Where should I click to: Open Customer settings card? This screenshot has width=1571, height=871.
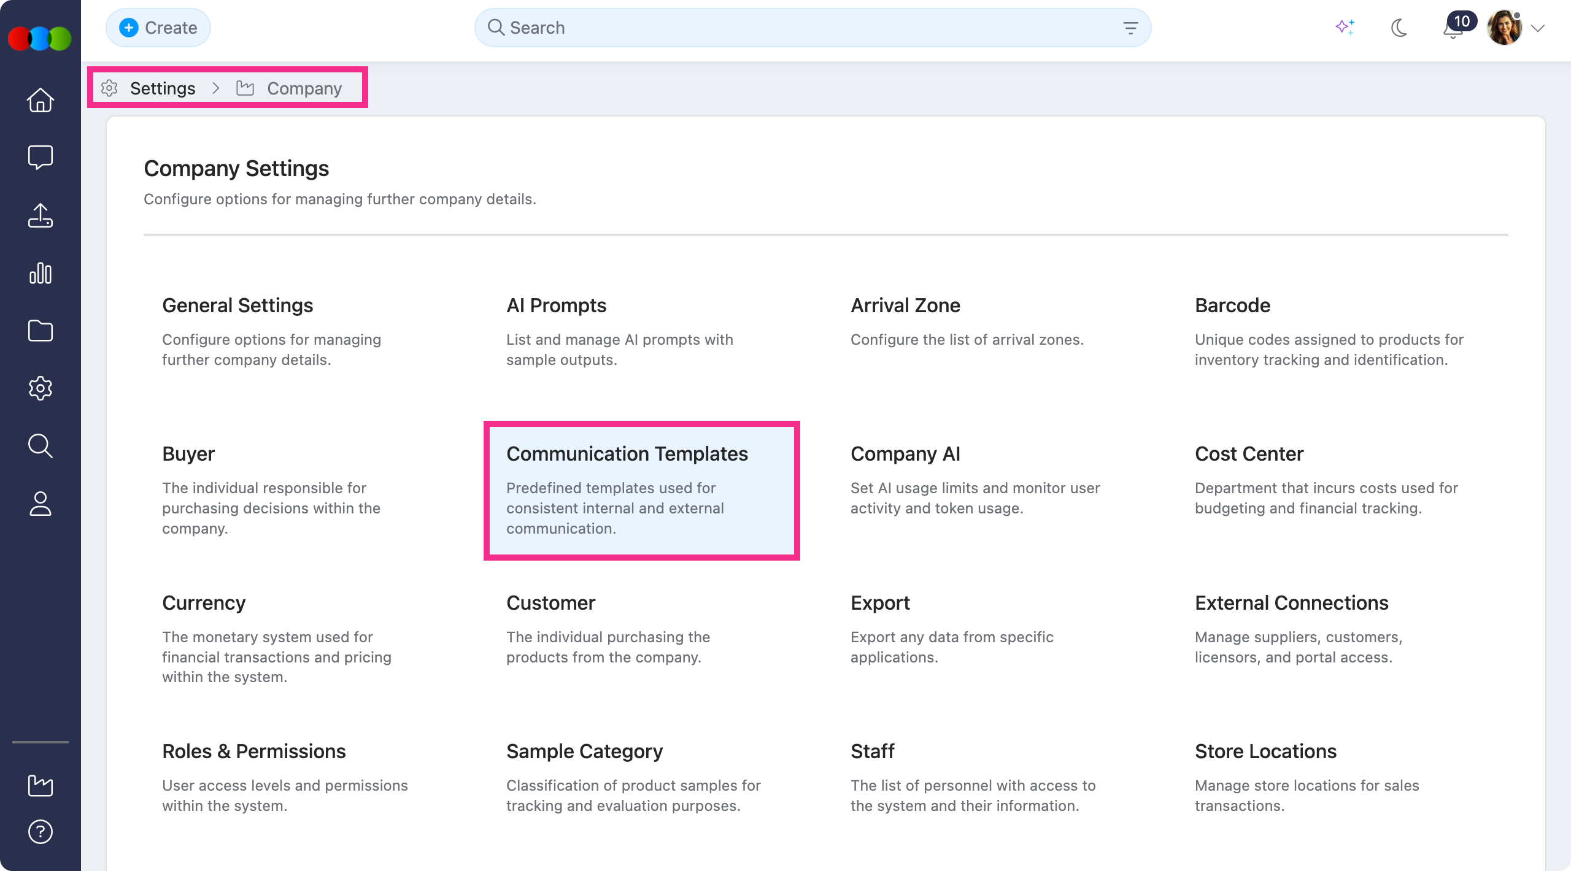tap(642, 639)
